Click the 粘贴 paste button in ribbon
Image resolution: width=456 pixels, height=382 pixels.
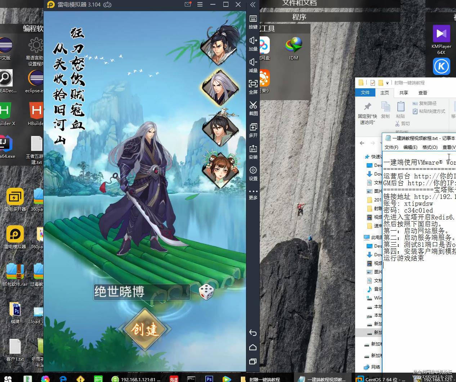pyautogui.click(x=401, y=110)
